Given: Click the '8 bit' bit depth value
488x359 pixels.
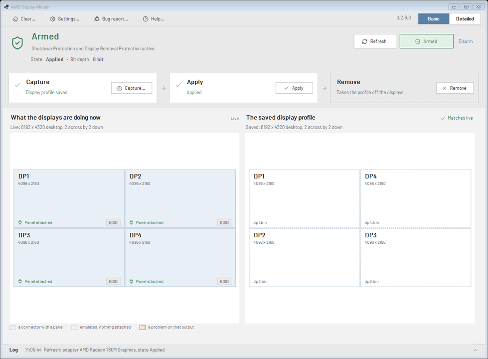Looking at the screenshot, I should [98, 59].
